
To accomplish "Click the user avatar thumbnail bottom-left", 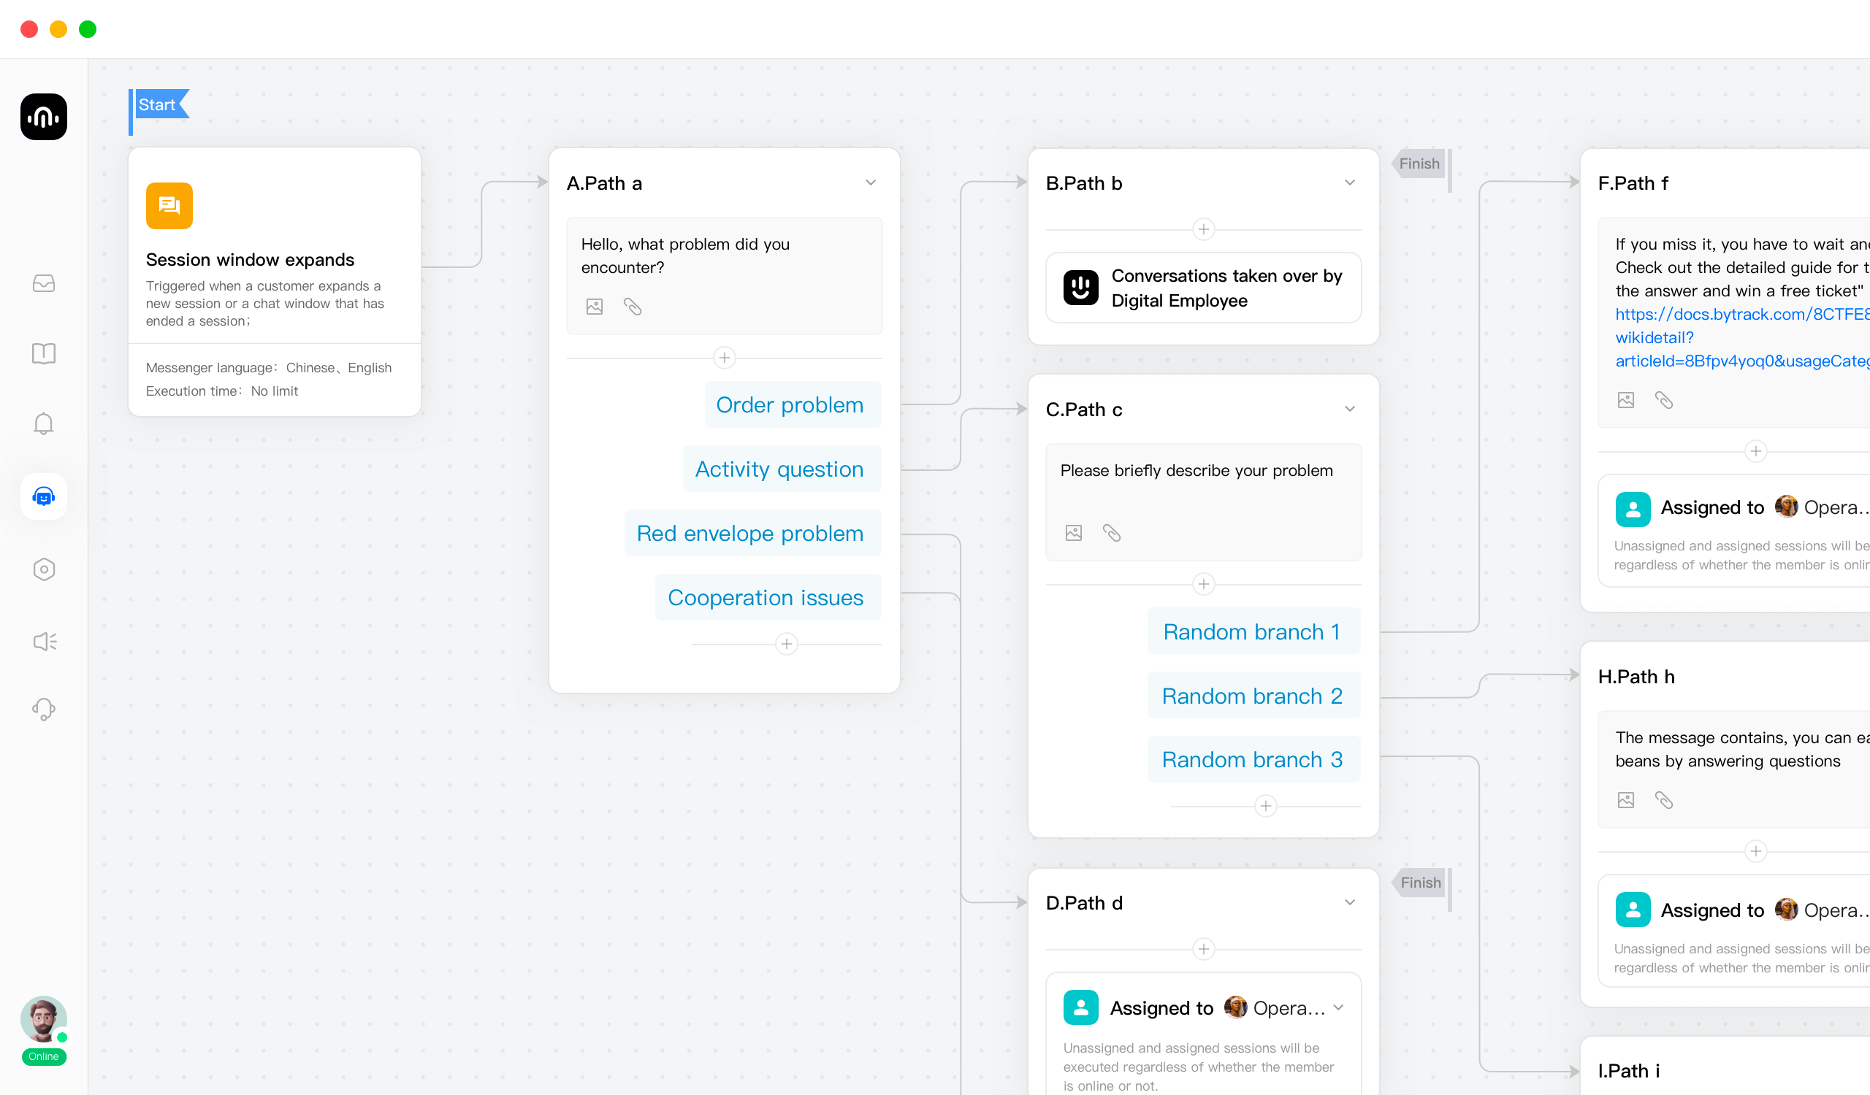I will (45, 1019).
